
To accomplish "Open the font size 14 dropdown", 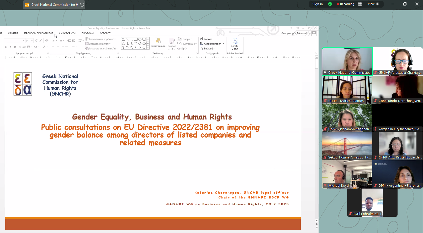I will [32, 41].
